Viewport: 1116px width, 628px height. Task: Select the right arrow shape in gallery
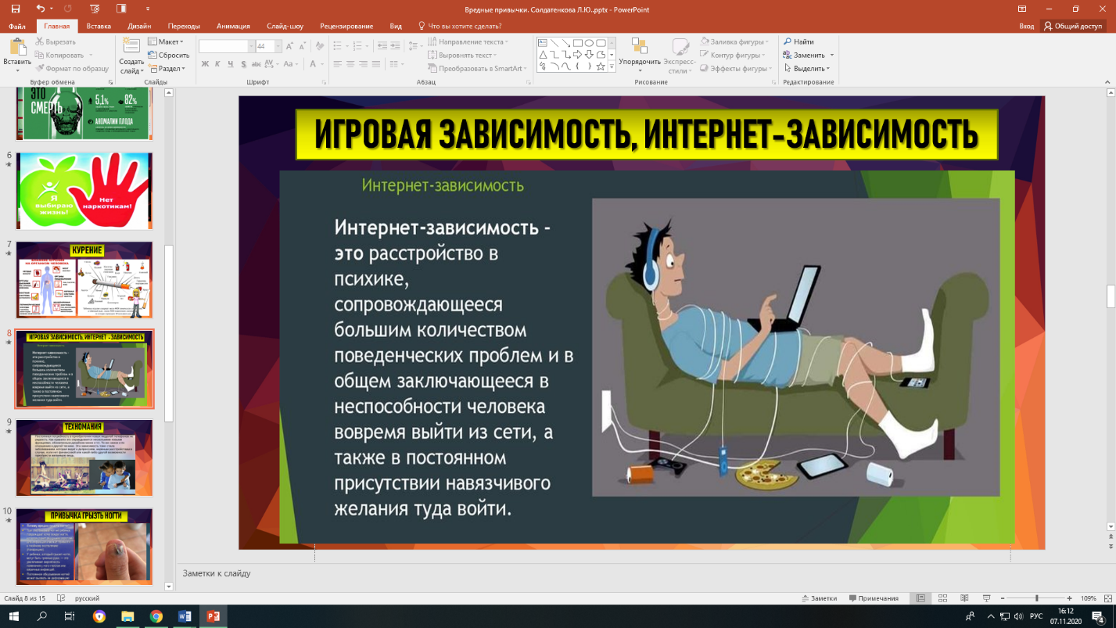(x=576, y=55)
